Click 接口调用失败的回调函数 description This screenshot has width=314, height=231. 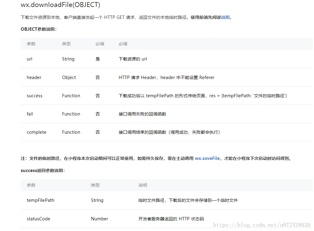pyautogui.click(x=142, y=114)
